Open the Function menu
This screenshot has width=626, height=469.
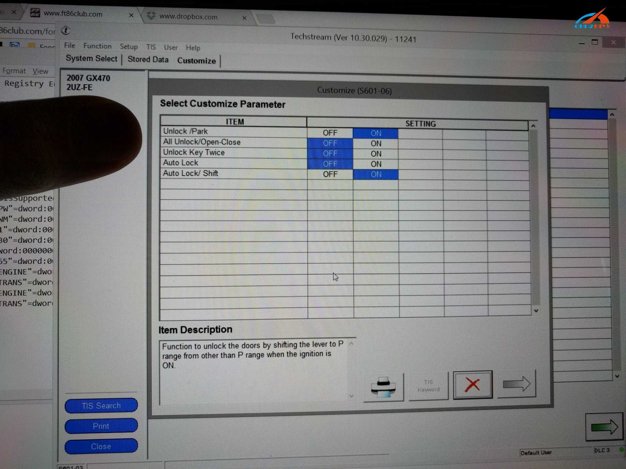97,46
